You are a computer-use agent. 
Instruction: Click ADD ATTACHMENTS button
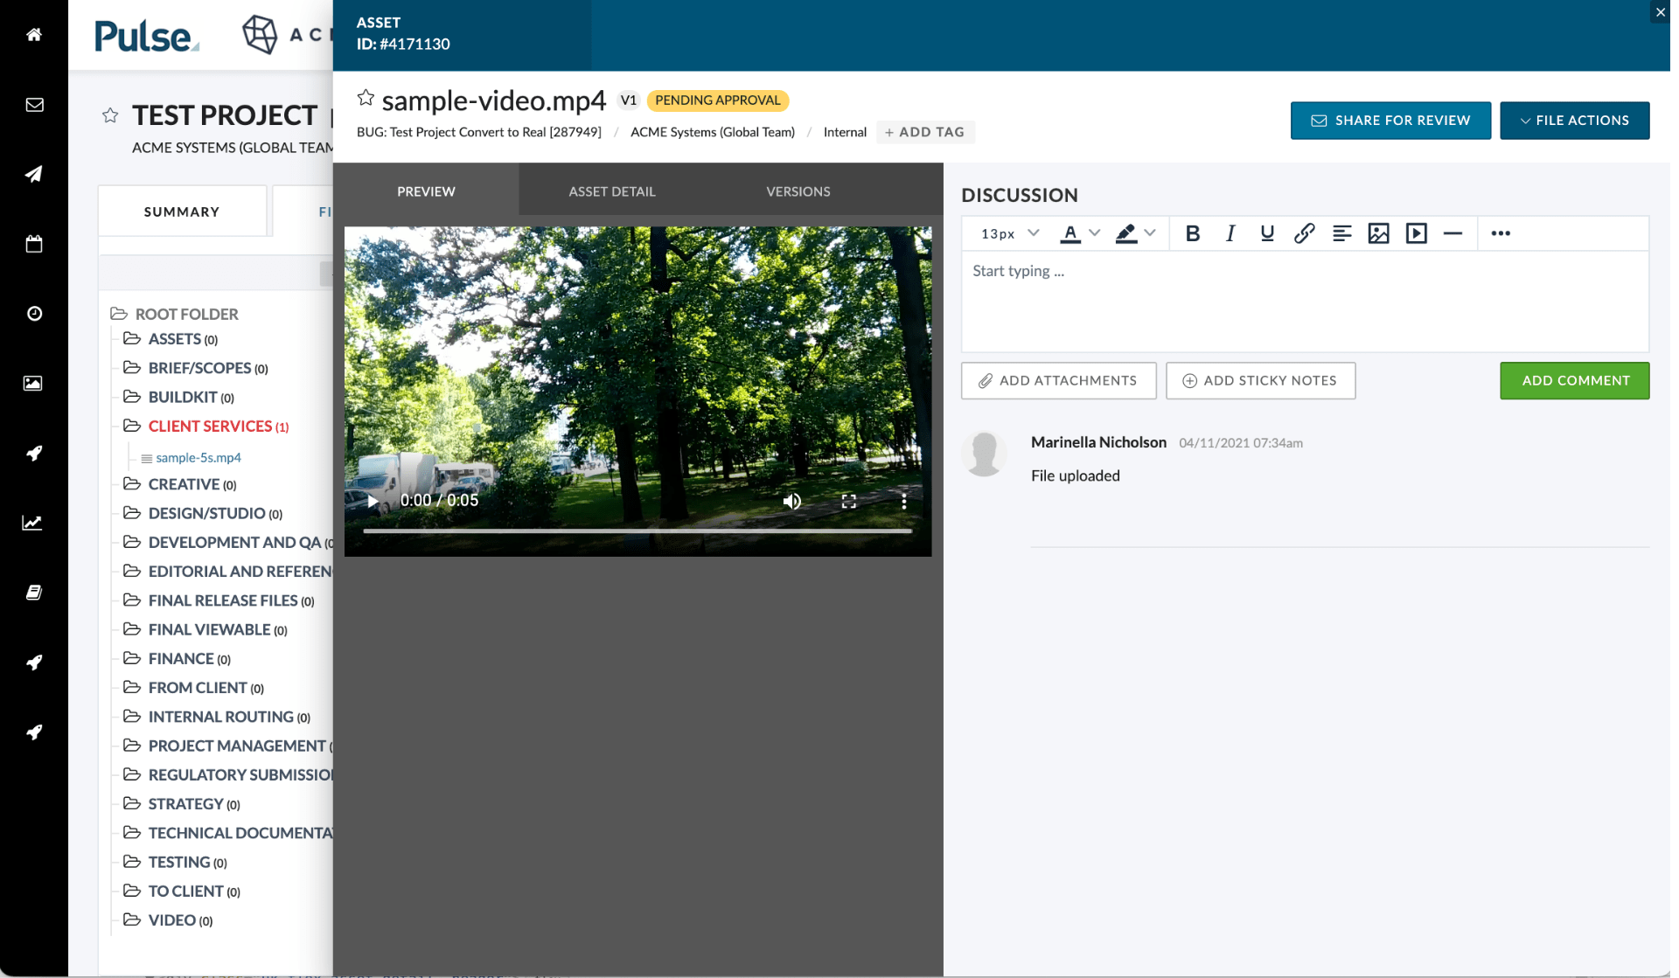pyautogui.click(x=1059, y=381)
